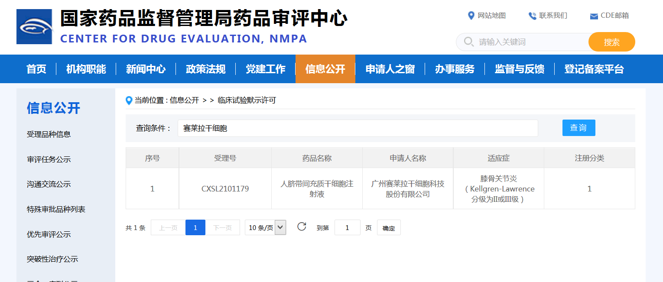Click the contact us phone icon
Viewport: 663px width, 282px height.
coord(532,16)
